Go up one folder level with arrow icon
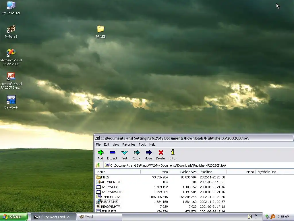The image size is (294, 221). pyautogui.click(x=98, y=165)
